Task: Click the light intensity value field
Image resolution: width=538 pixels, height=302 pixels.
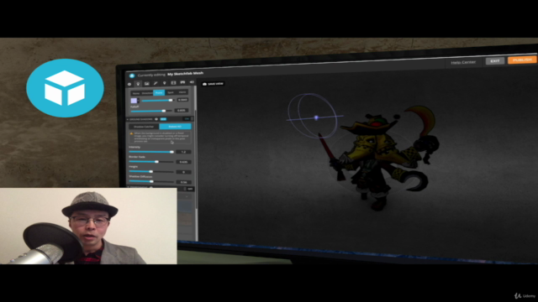Action: 182,100
